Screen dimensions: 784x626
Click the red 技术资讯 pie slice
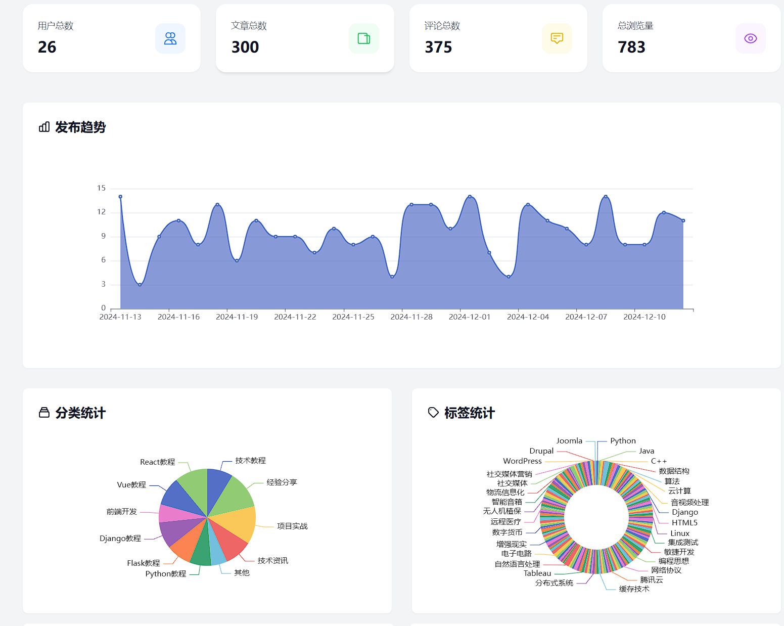(229, 541)
